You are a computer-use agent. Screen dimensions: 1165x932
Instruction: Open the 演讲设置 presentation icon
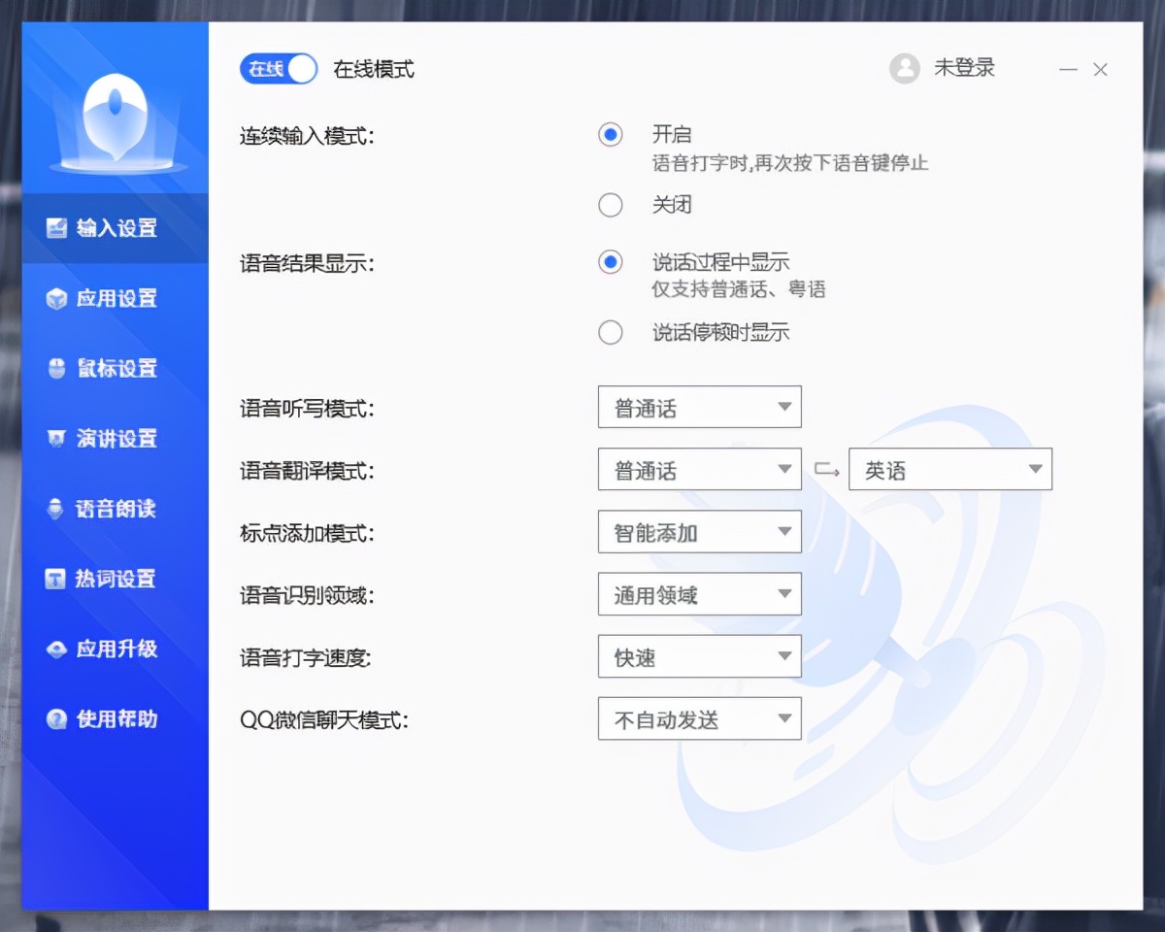tap(57, 439)
